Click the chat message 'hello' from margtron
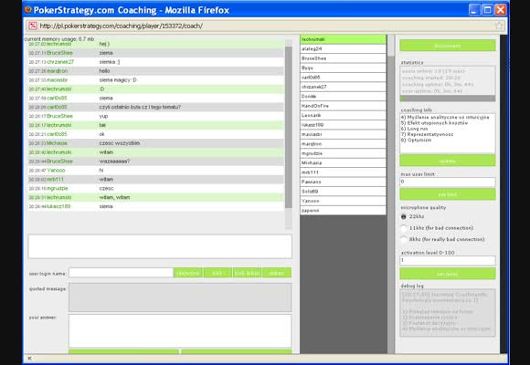 point(104,71)
